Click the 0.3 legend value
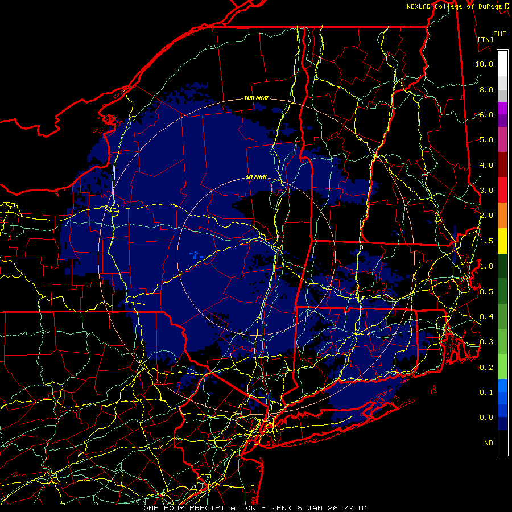 coord(486,342)
